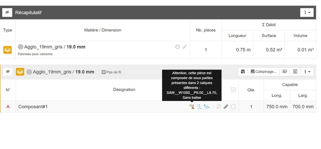Open the labels icon button in the group toolbar
Image resolution: width=321 pixels, height=149 pixels.
[x=285, y=72]
